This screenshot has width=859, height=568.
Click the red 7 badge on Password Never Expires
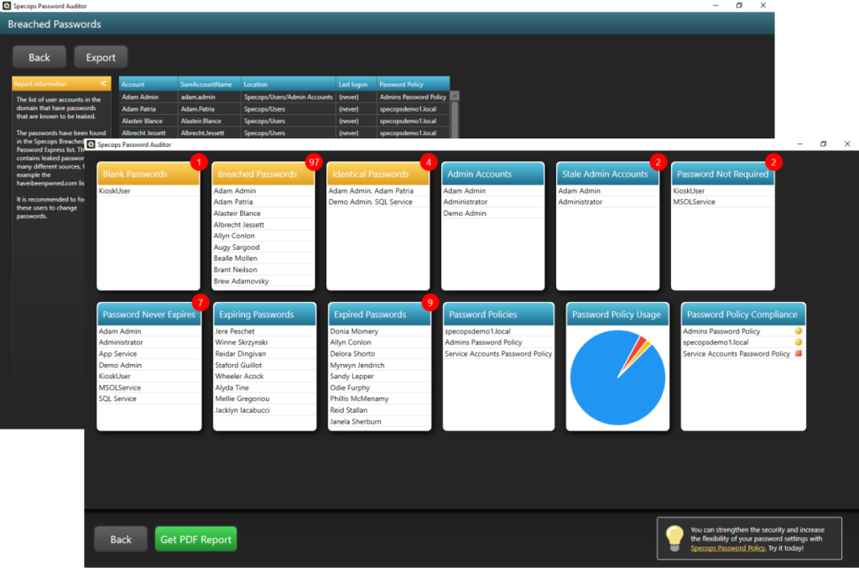(x=200, y=302)
